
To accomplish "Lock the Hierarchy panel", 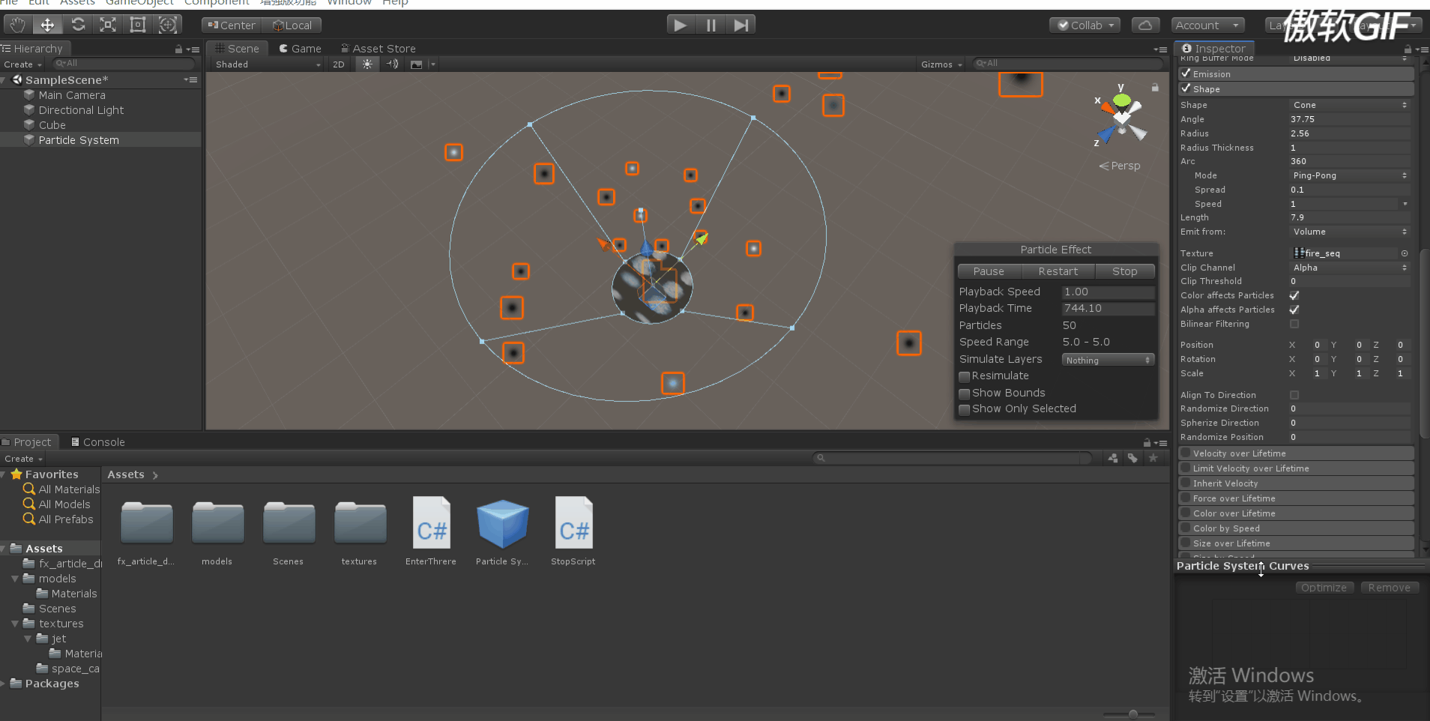I will point(178,49).
